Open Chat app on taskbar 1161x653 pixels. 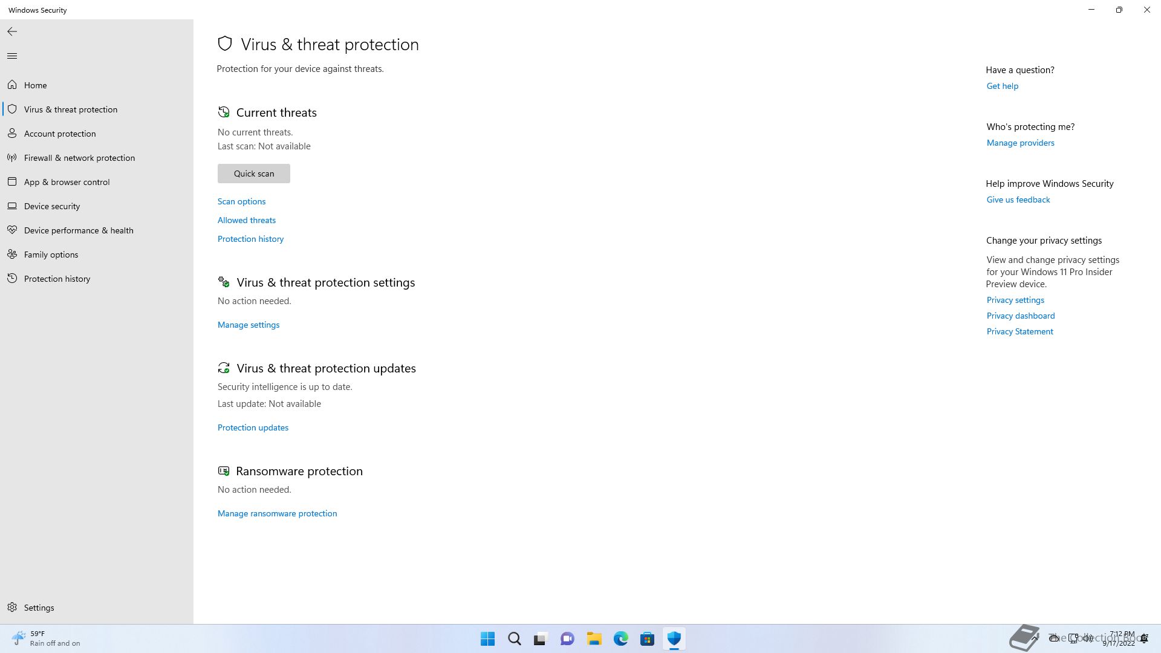tap(567, 638)
